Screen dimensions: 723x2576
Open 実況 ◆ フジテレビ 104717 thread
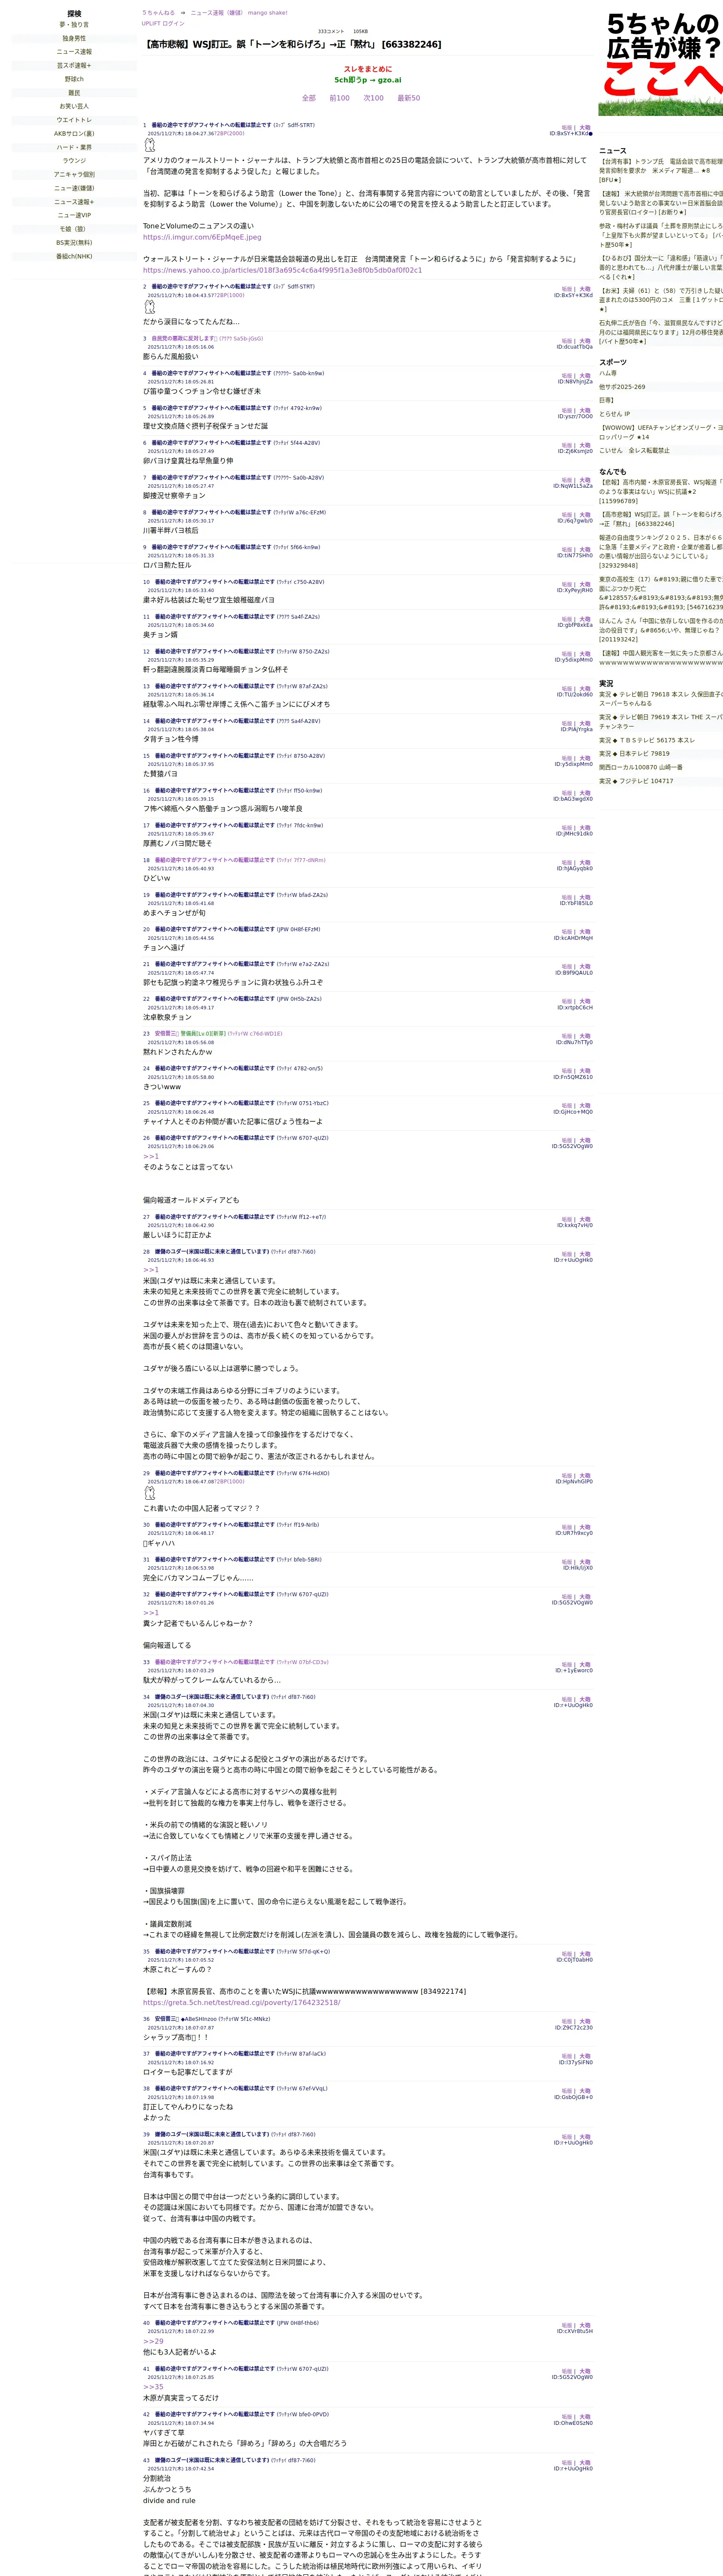636,781
